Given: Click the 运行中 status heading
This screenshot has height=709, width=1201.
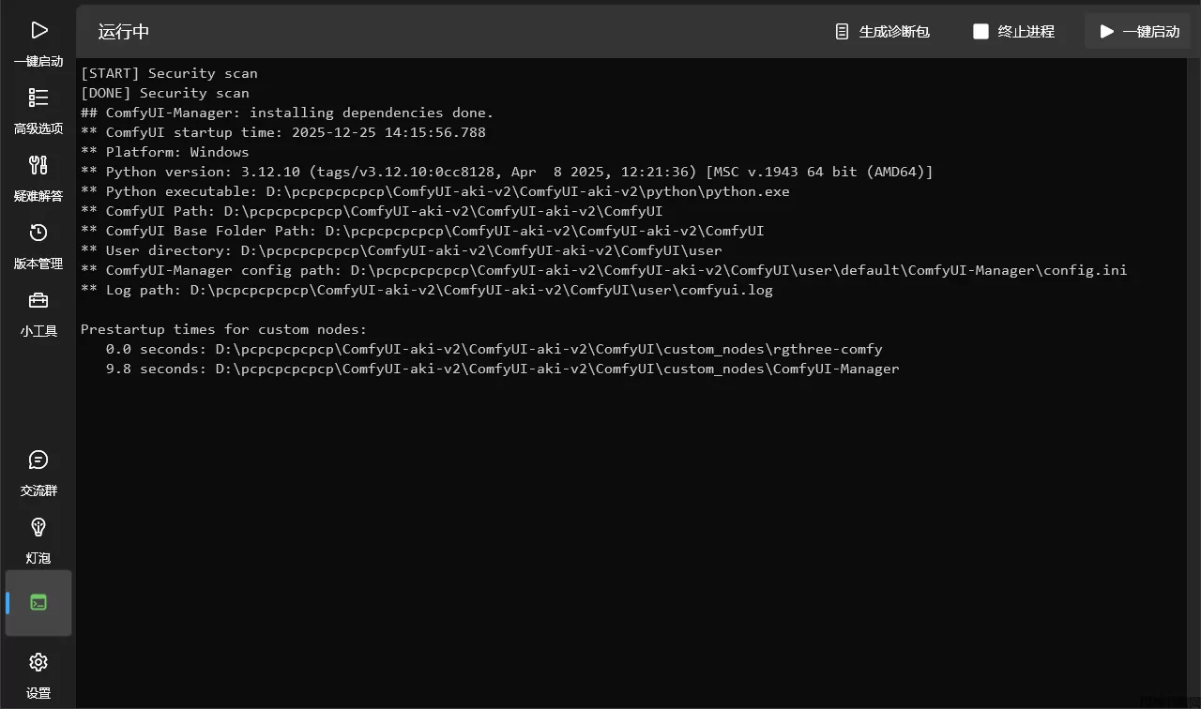Looking at the screenshot, I should pos(124,32).
